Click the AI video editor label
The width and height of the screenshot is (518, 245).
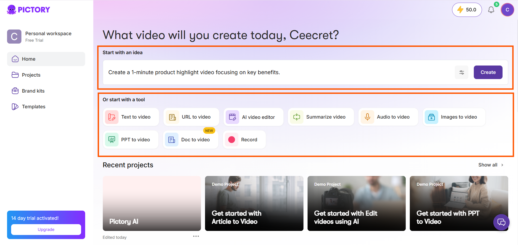[258, 117]
